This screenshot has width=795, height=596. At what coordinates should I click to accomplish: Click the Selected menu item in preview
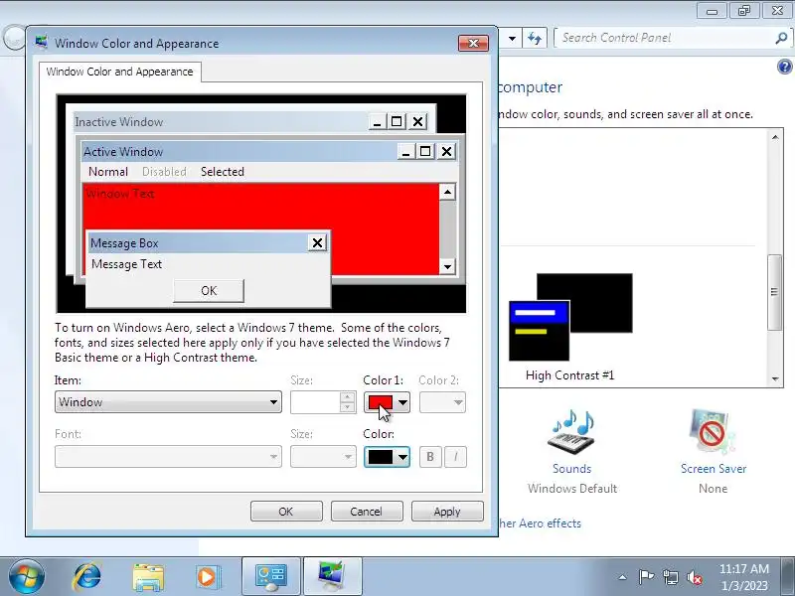click(x=222, y=172)
